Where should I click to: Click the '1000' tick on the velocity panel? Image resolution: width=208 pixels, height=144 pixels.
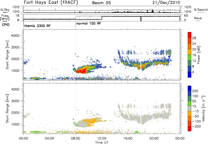[15, 124]
